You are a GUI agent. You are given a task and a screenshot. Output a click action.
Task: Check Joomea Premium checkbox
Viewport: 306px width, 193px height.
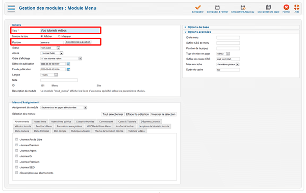(x=17, y=145)
